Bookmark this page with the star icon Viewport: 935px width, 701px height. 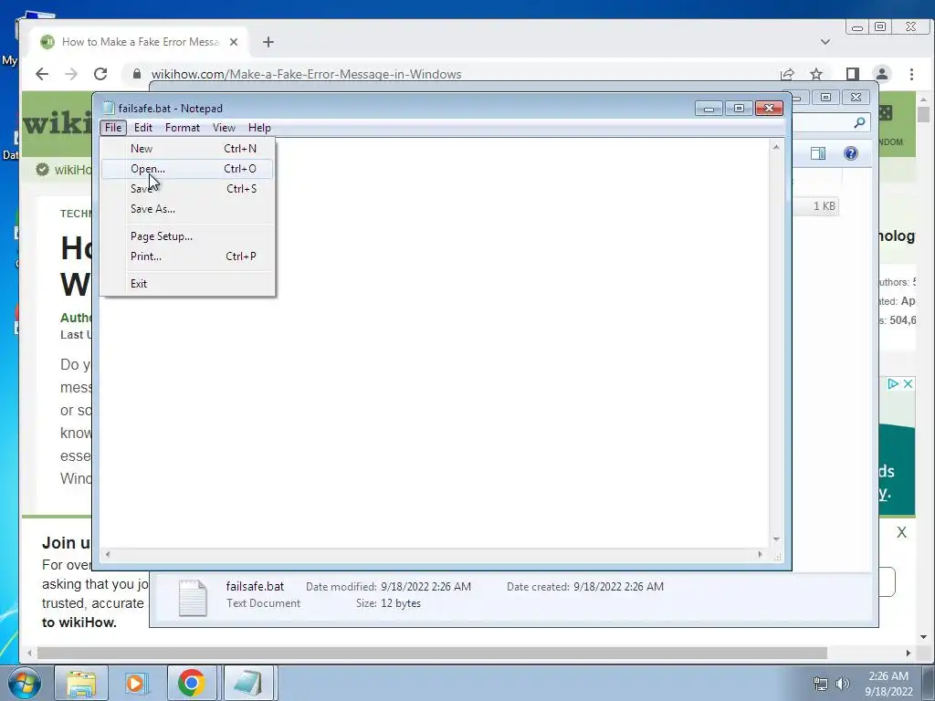tap(816, 74)
